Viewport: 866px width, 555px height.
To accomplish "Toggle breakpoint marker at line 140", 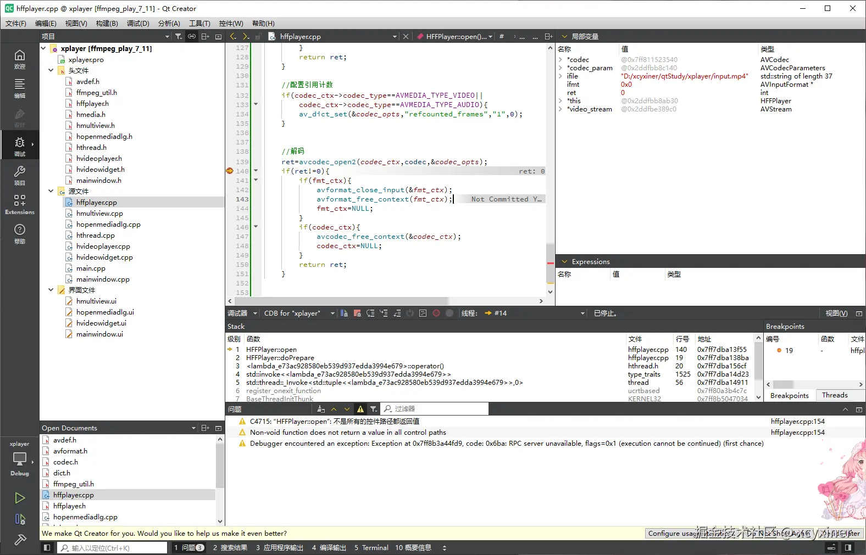I will (x=230, y=171).
